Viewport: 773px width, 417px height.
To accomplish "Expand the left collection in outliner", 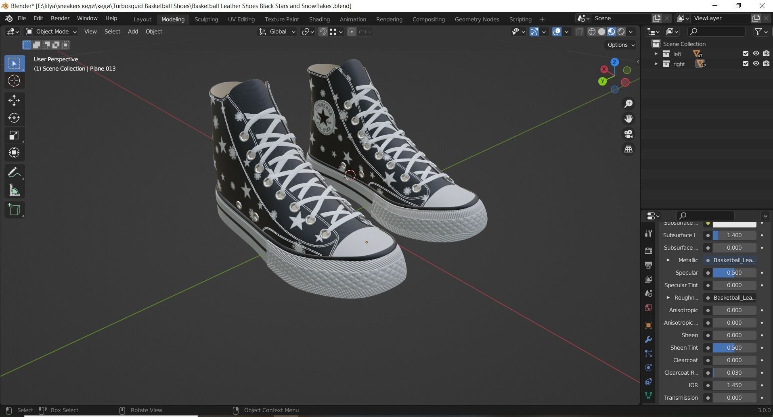I will pos(656,54).
